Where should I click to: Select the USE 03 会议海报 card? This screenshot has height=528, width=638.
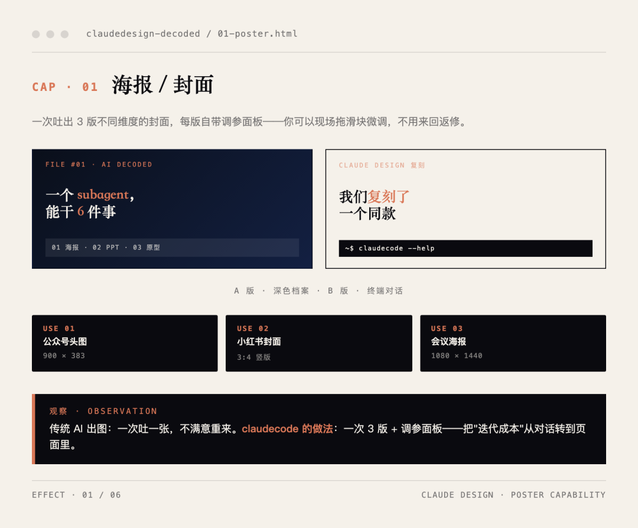click(x=513, y=343)
